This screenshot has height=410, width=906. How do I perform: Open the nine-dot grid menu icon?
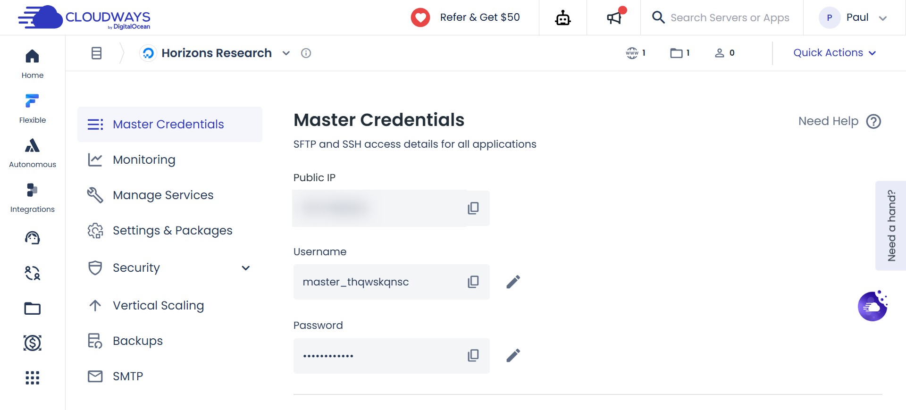33,377
